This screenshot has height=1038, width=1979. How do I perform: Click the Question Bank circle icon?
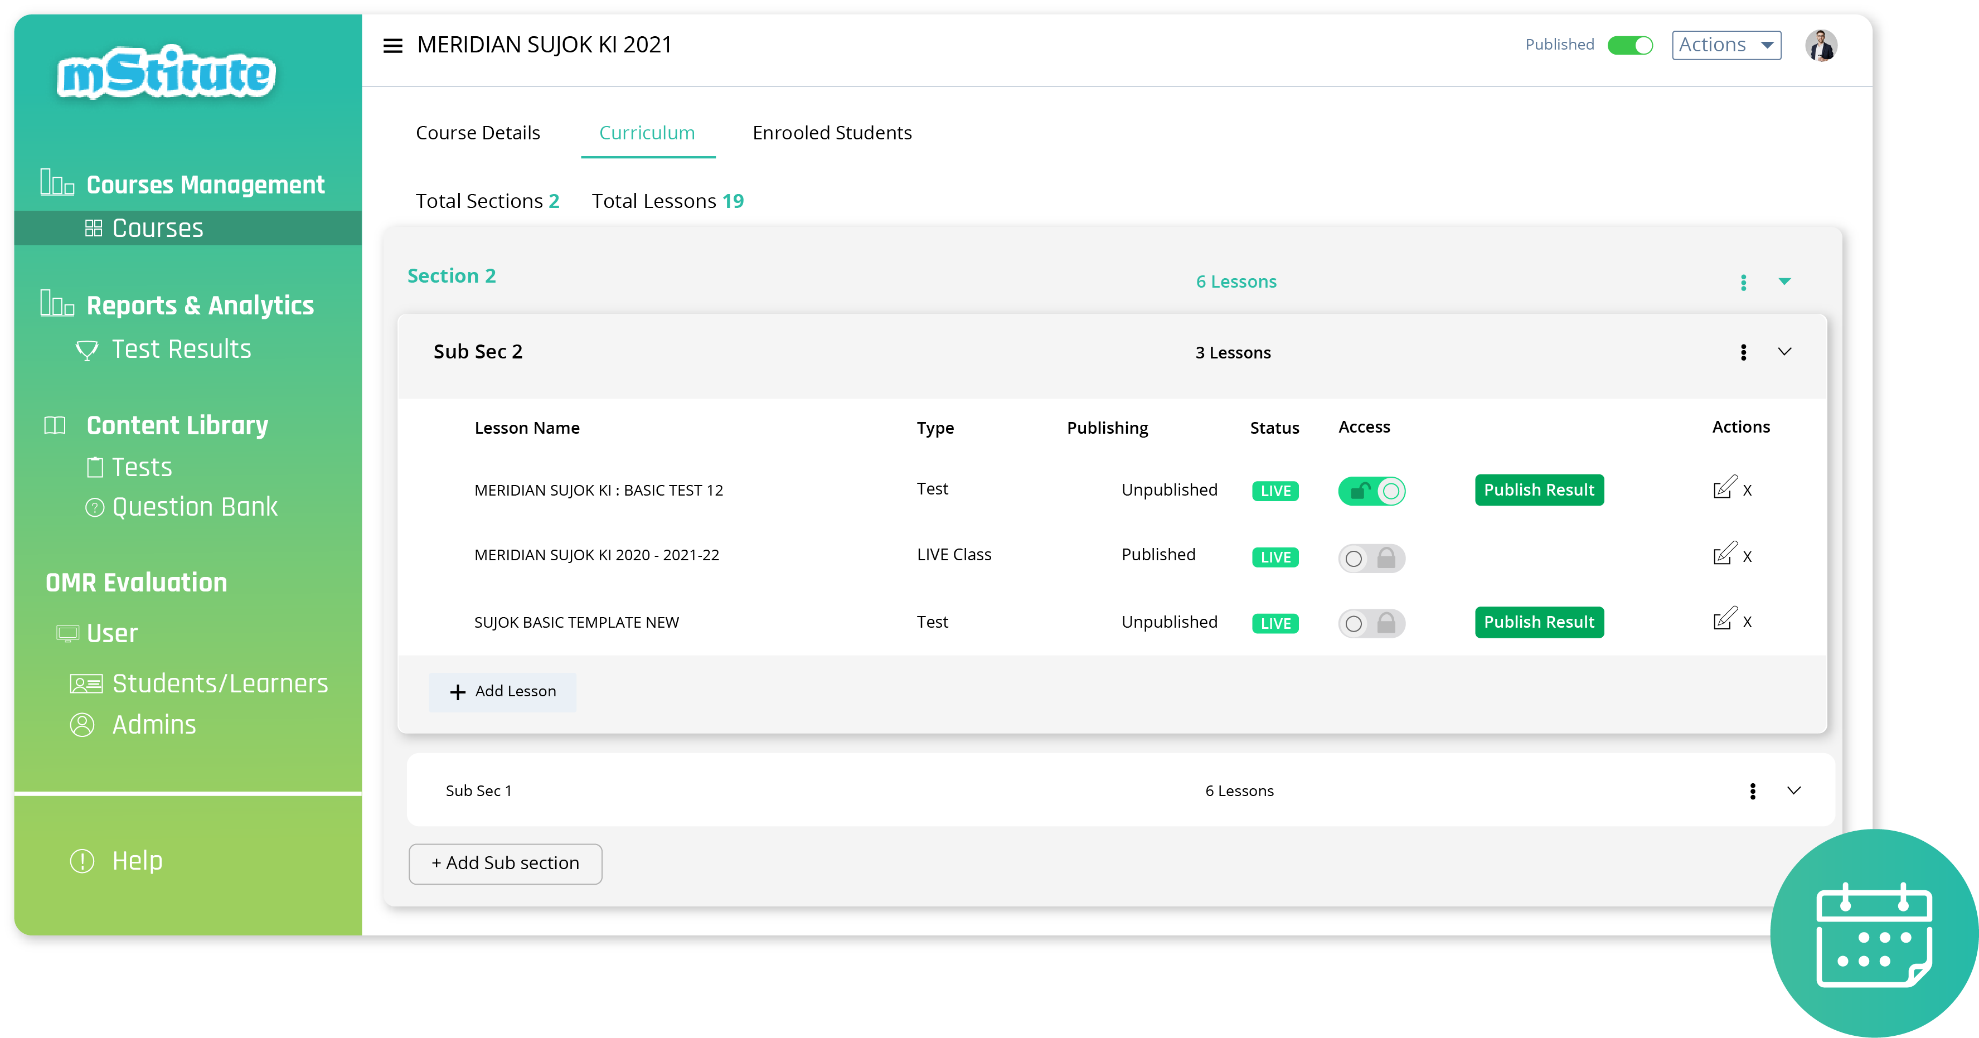pos(95,508)
